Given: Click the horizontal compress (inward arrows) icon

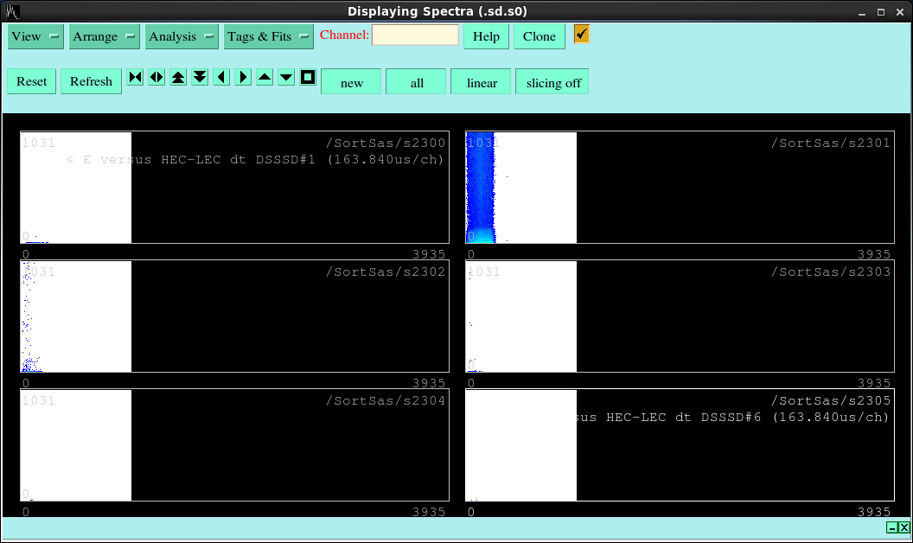Looking at the screenshot, I should click(135, 78).
